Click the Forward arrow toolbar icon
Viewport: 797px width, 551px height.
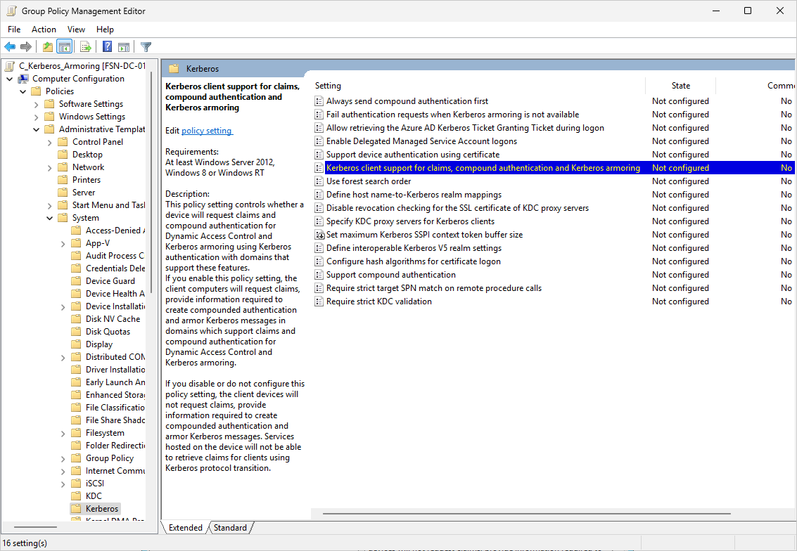(x=26, y=47)
